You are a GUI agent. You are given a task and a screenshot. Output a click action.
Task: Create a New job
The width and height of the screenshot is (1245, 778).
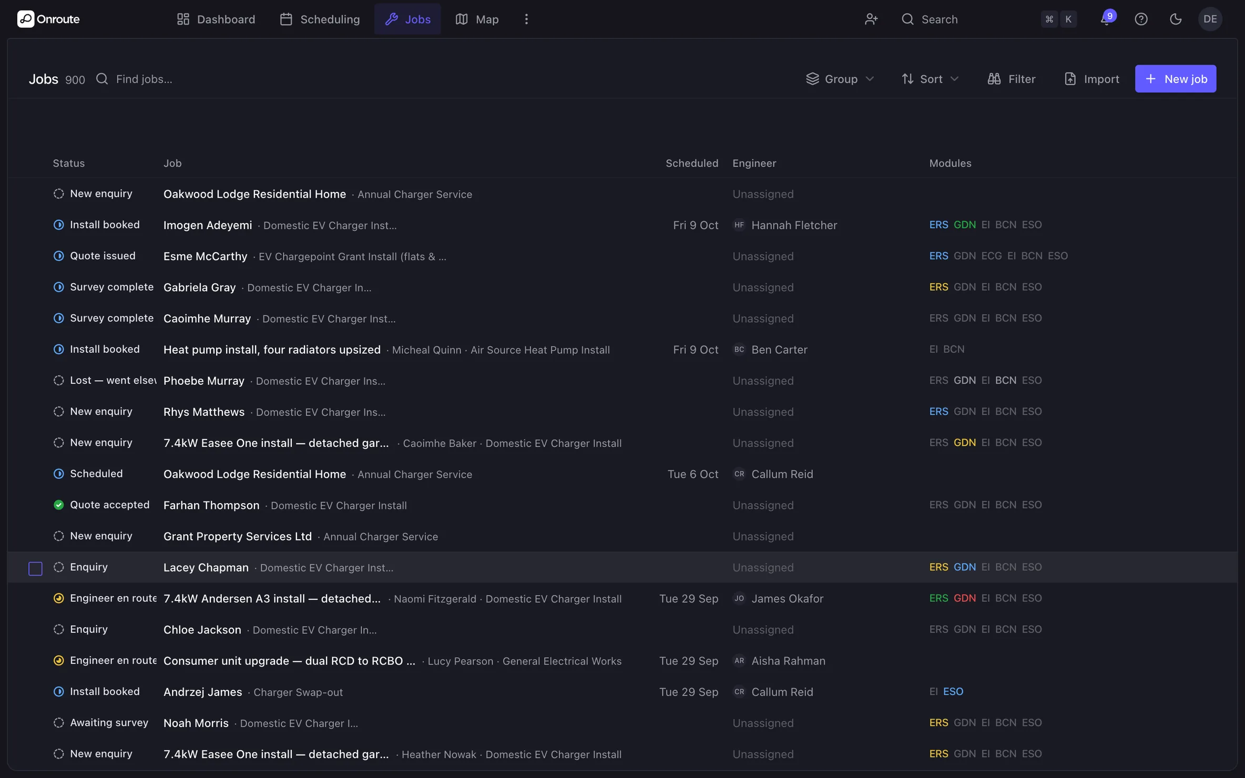click(x=1175, y=79)
